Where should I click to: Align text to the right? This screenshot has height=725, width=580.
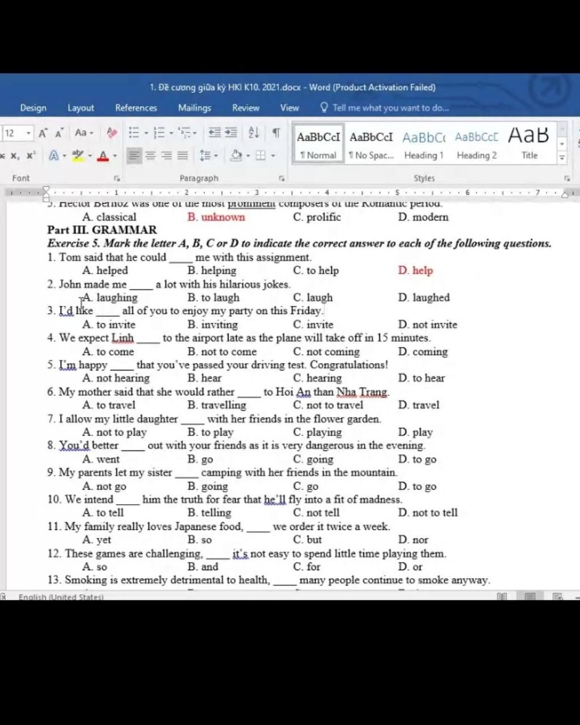click(x=167, y=156)
